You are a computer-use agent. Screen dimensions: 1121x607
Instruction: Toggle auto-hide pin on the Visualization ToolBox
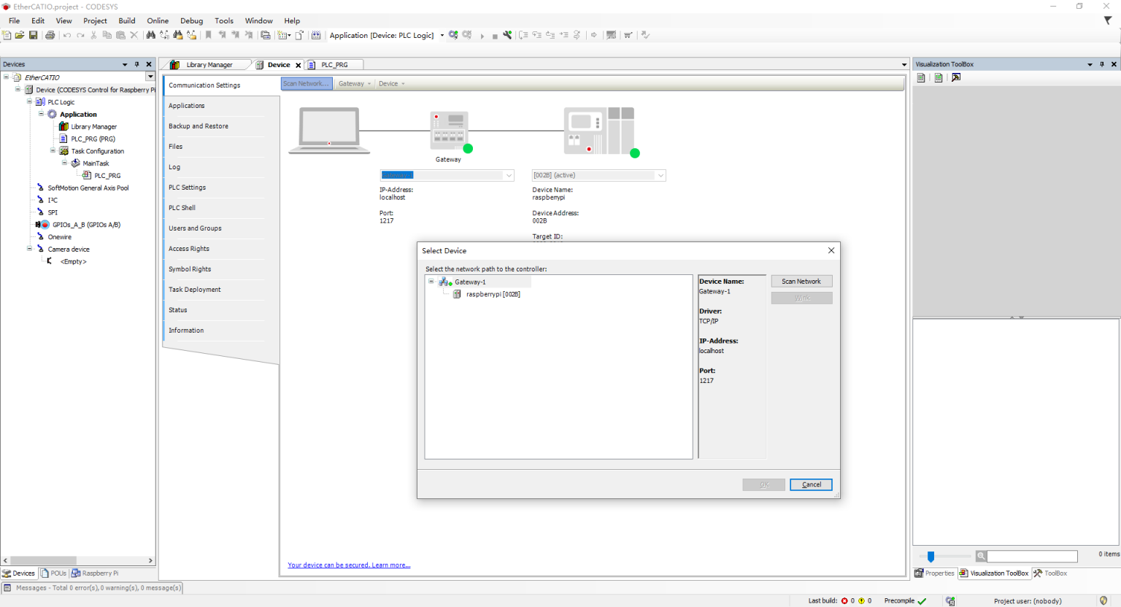(x=1101, y=64)
